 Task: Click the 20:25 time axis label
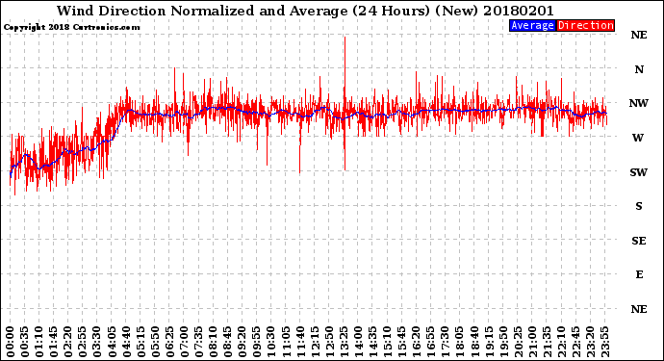pos(518,342)
